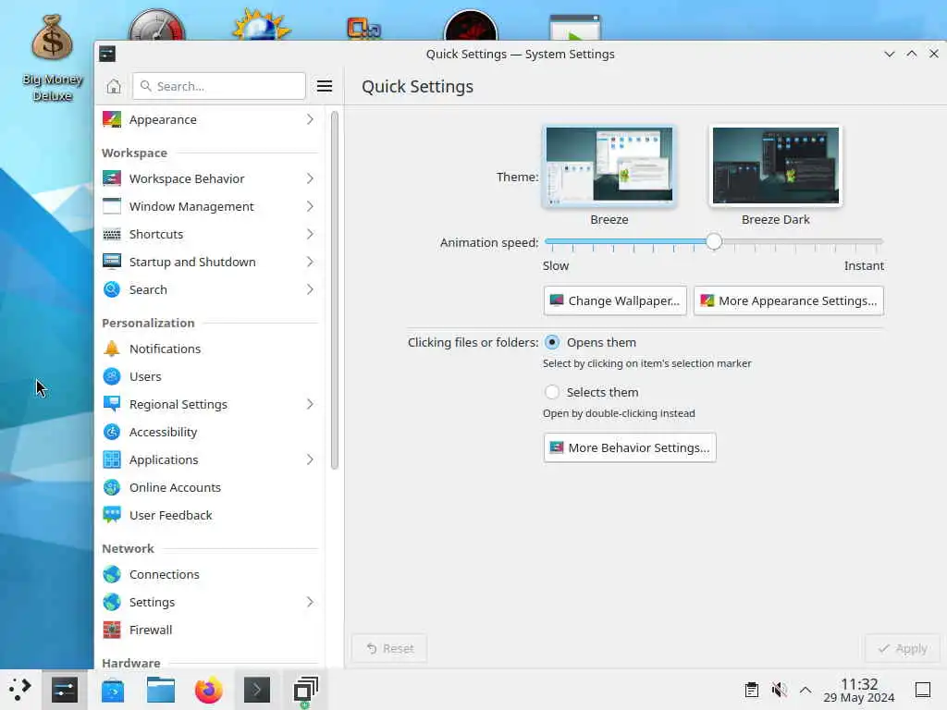Expand the Regional Settings chevron

pyautogui.click(x=310, y=405)
